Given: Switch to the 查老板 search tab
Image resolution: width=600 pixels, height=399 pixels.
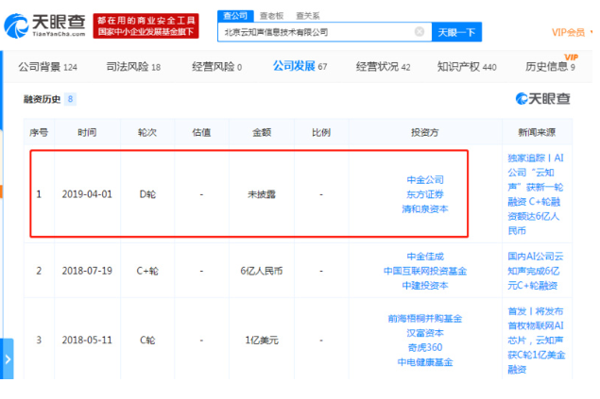Looking at the screenshot, I should pos(273,16).
